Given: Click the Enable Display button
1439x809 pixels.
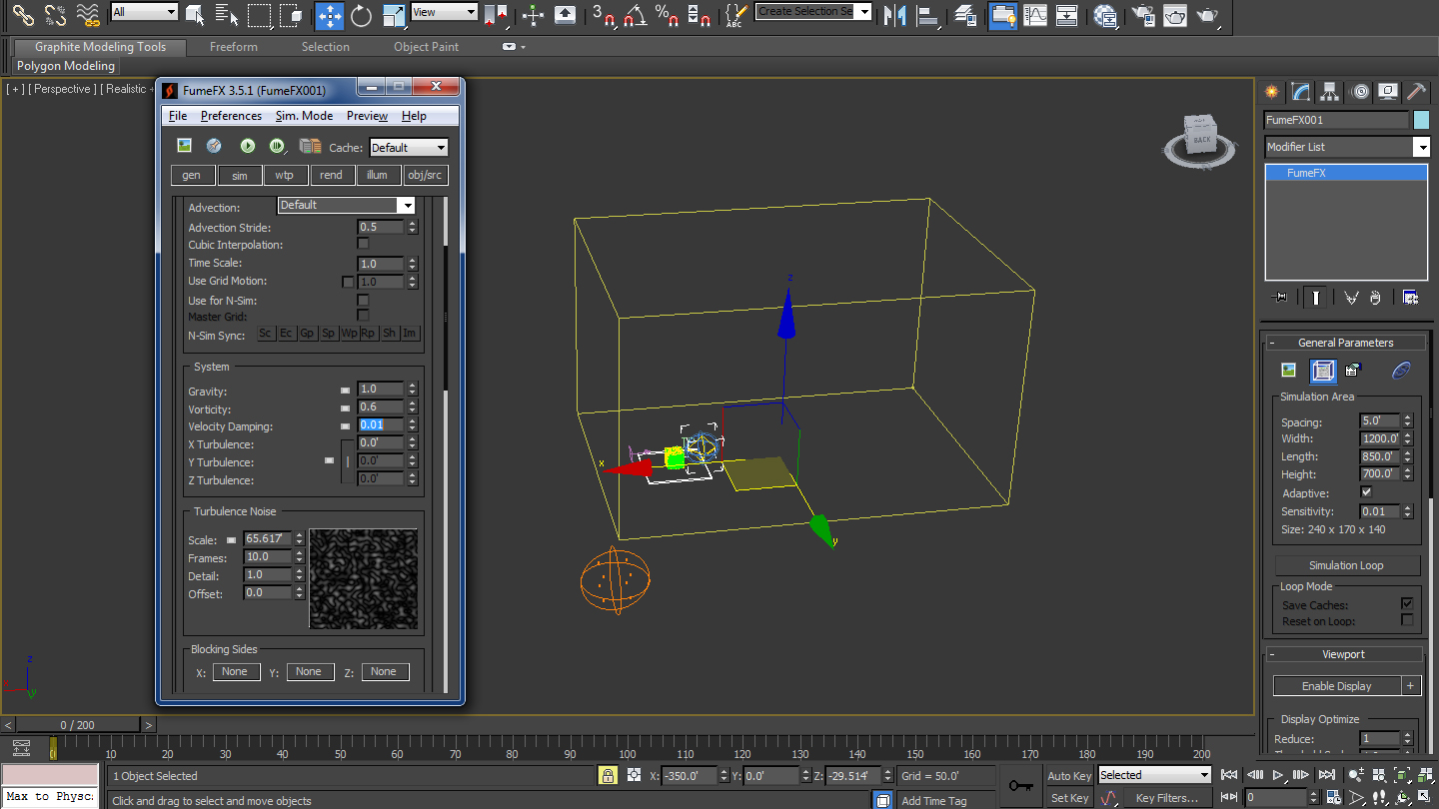Looking at the screenshot, I should tap(1336, 686).
